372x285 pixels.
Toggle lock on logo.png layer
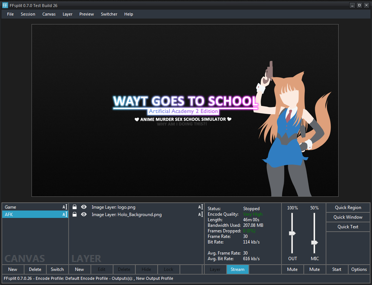click(x=75, y=207)
